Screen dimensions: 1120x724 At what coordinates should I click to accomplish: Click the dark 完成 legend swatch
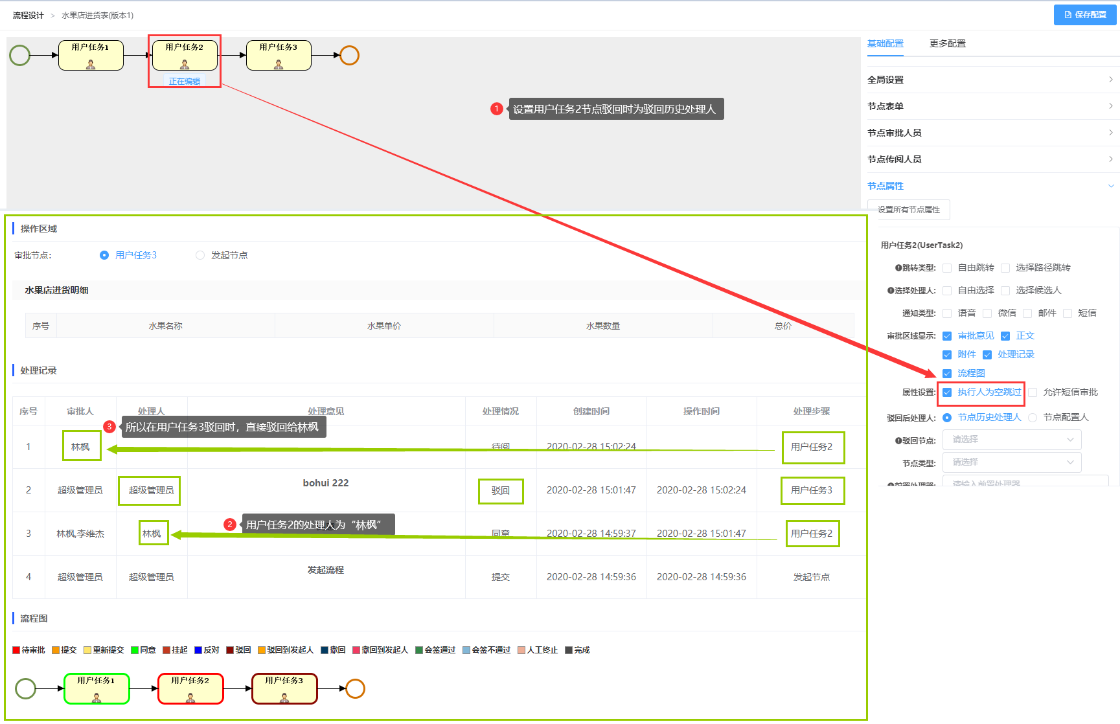click(x=569, y=650)
